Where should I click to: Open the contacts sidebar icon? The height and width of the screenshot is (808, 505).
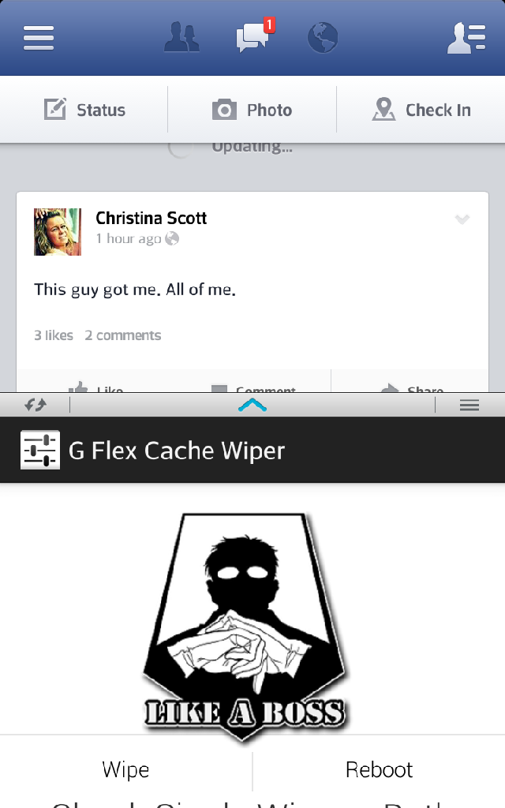466,38
